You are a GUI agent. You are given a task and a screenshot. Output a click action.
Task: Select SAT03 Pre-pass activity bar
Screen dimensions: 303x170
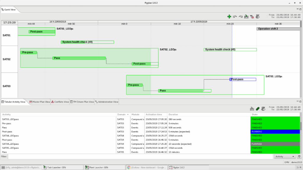(x=135, y=85)
